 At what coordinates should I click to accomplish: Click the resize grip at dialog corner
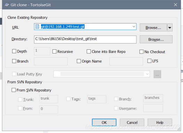pyautogui.click(x=179, y=129)
